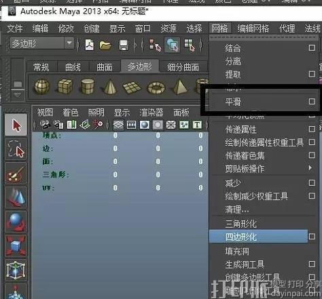322x299 pixels.
Task: Open option box next to 结合
Action: point(312,47)
